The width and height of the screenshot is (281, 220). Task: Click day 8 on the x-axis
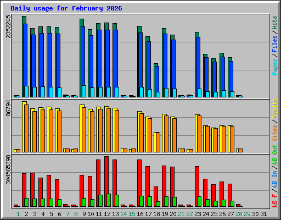coord(76,214)
